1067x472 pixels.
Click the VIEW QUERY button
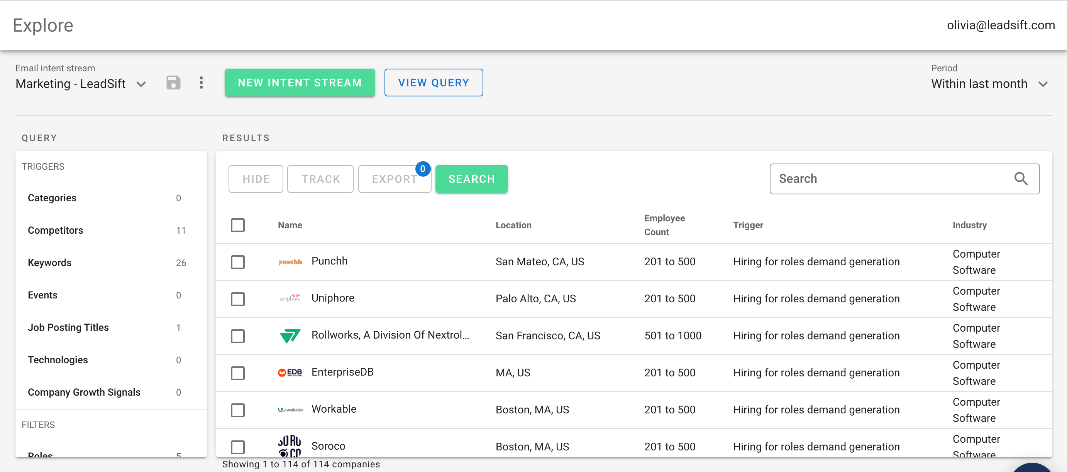tap(434, 82)
